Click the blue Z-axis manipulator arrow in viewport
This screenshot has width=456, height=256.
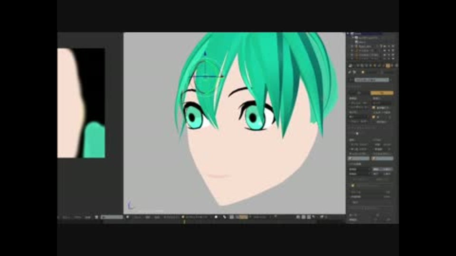point(205,54)
